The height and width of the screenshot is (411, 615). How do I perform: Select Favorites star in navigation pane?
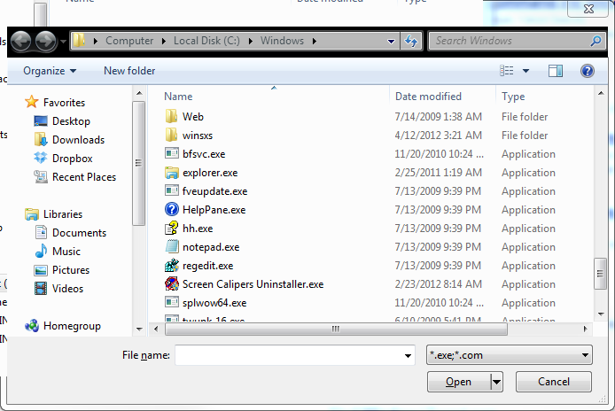point(31,102)
